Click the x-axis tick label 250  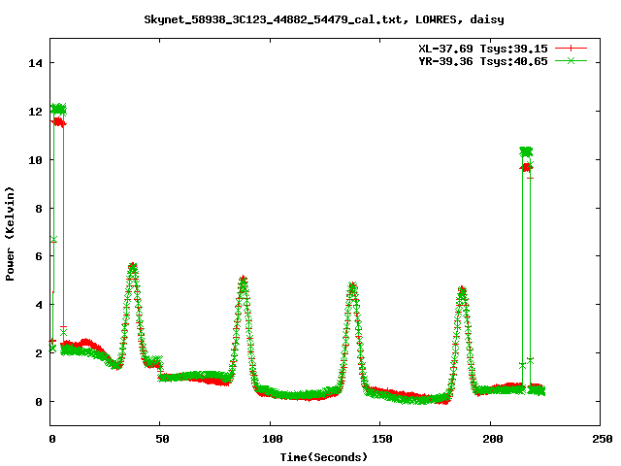point(600,439)
